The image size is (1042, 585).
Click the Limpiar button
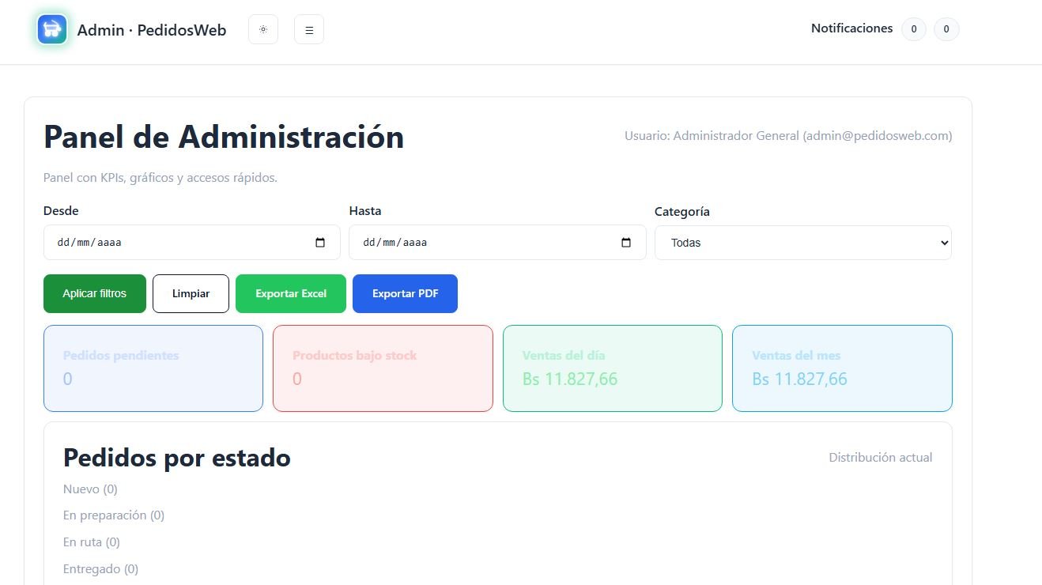191,293
